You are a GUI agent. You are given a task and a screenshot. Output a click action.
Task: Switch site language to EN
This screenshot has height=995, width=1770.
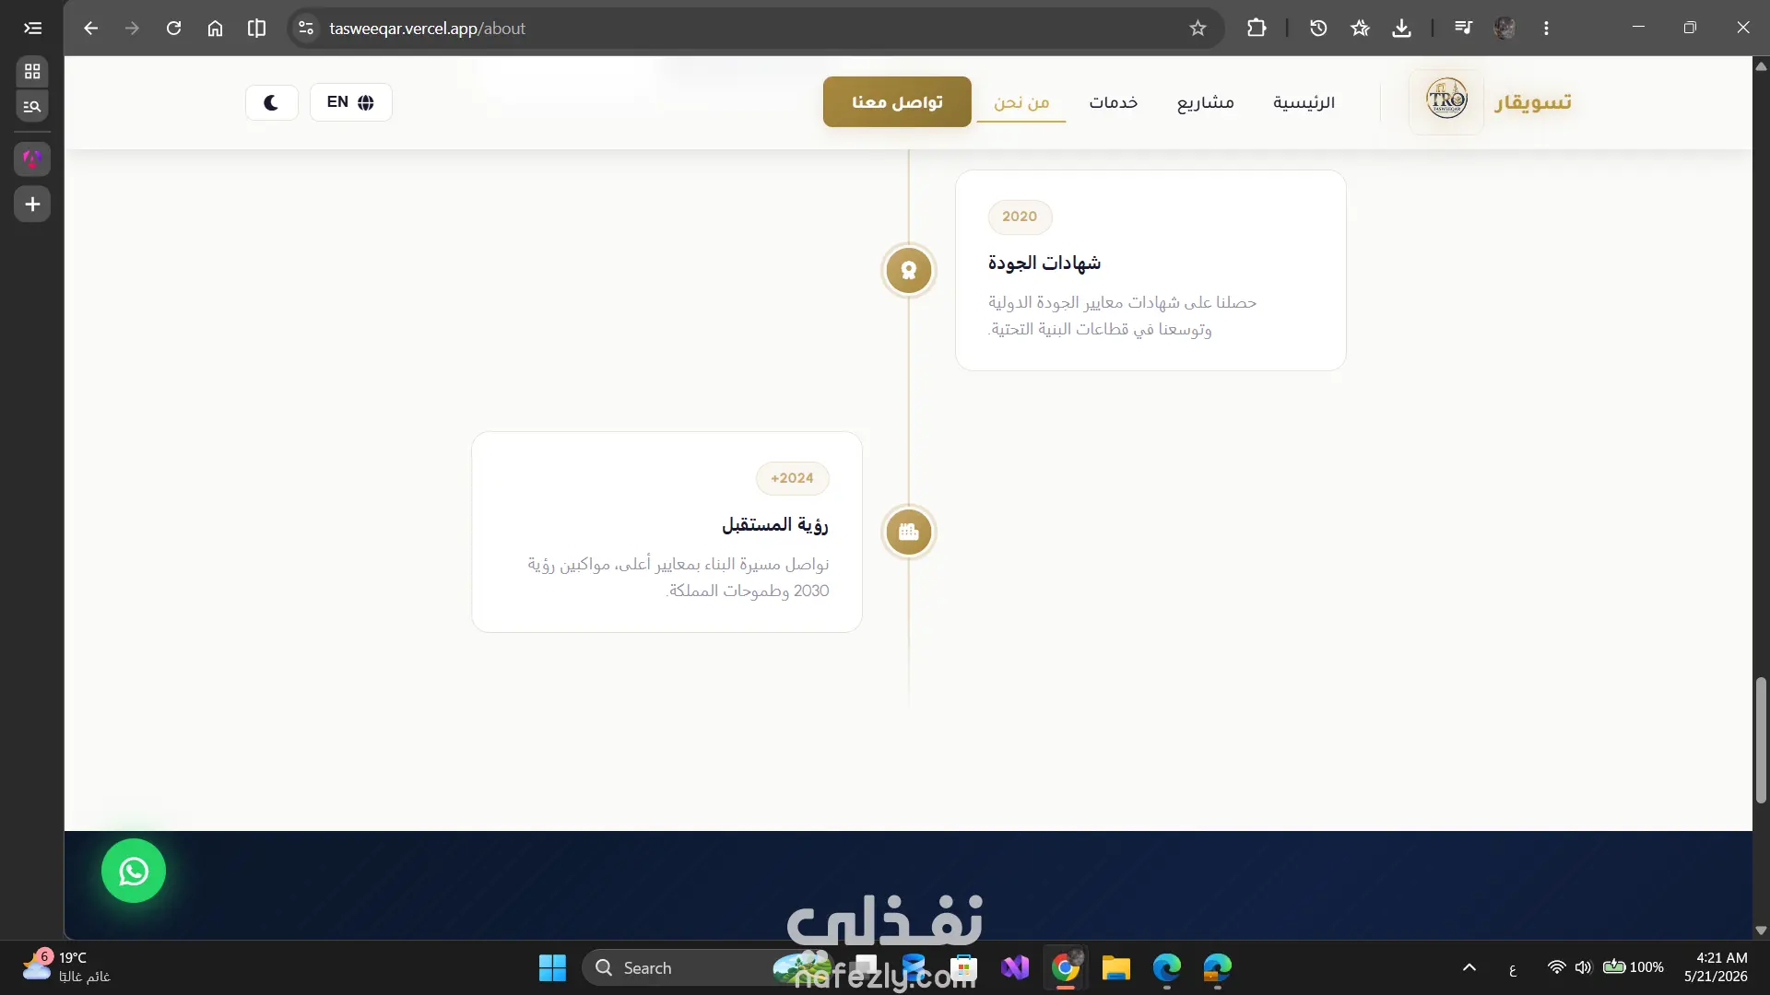(350, 102)
